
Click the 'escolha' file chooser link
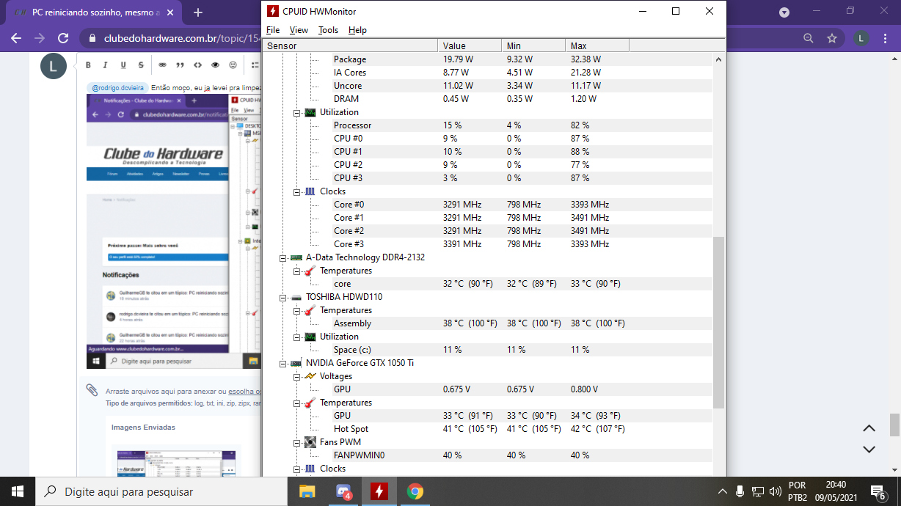[244, 392]
